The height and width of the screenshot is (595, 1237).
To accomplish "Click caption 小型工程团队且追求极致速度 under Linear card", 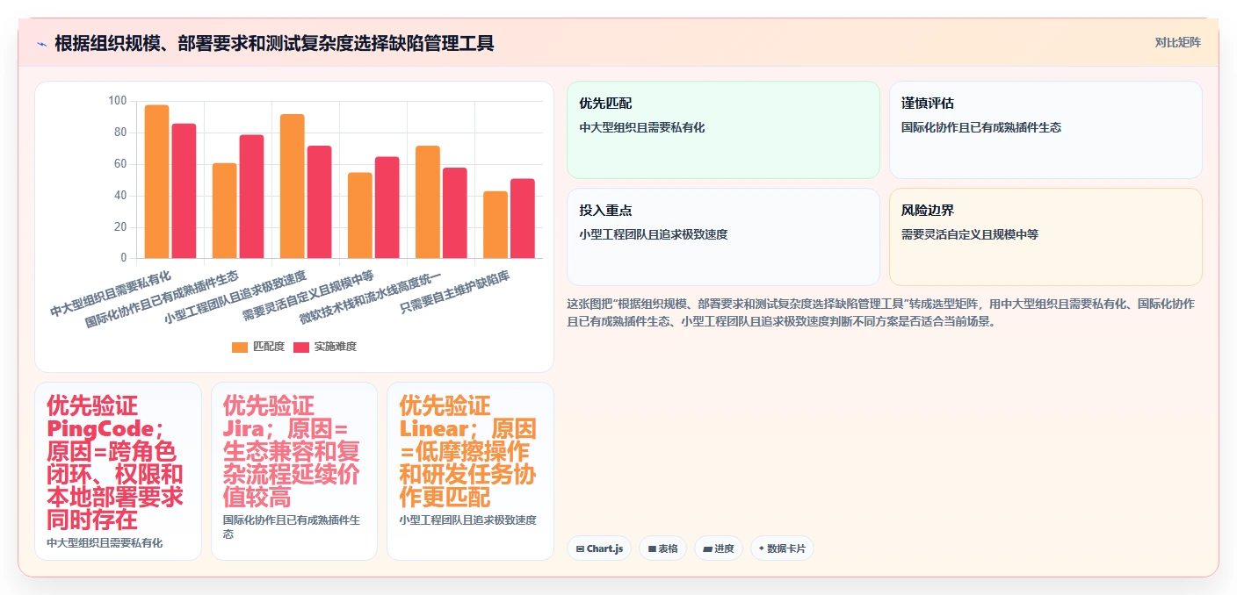I will 467,520.
